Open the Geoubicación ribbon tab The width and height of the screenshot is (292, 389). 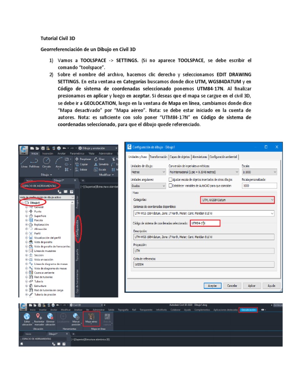(248, 310)
